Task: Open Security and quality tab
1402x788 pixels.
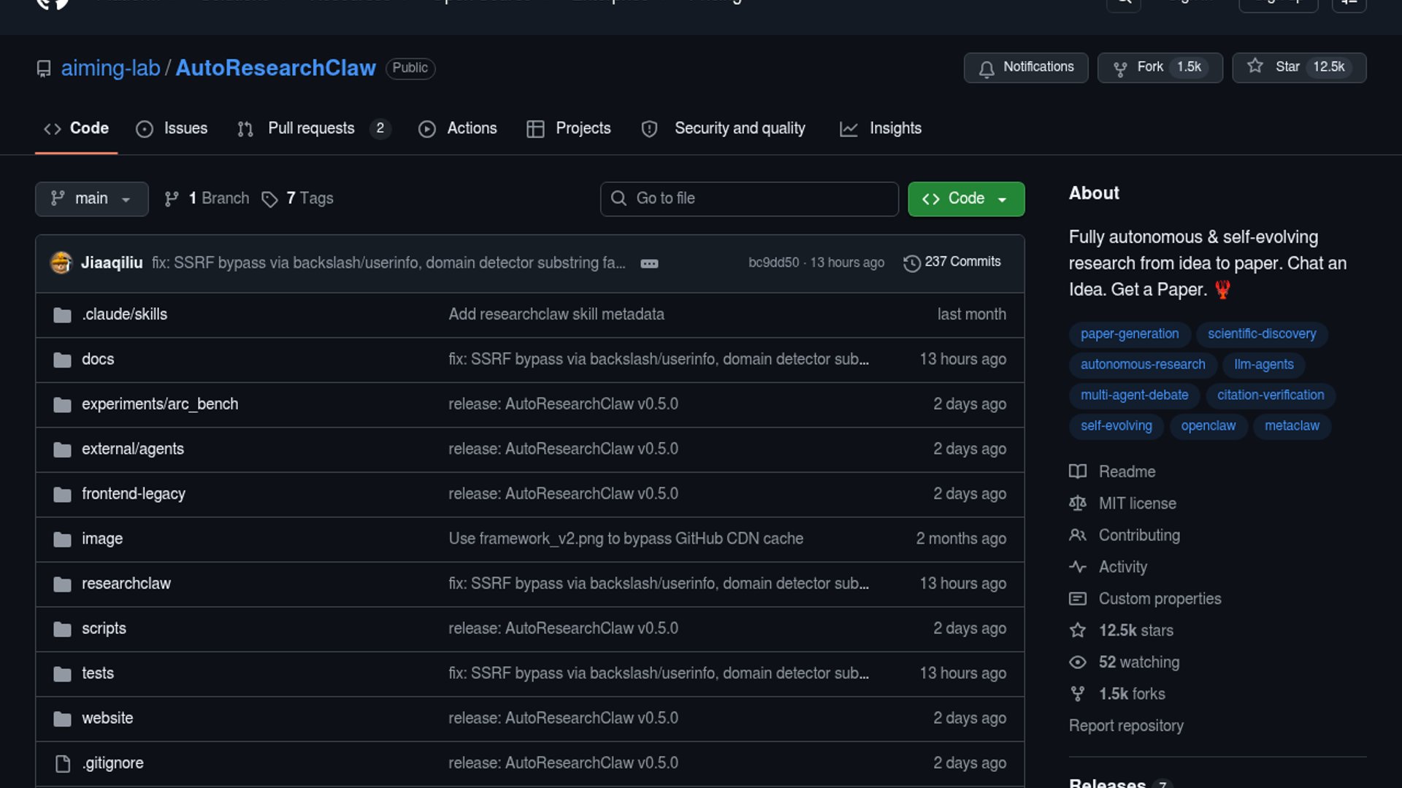Action: 724,128
